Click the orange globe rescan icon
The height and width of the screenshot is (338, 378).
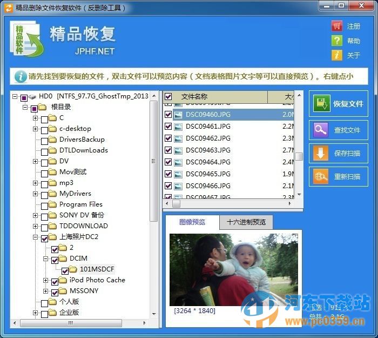point(321,176)
